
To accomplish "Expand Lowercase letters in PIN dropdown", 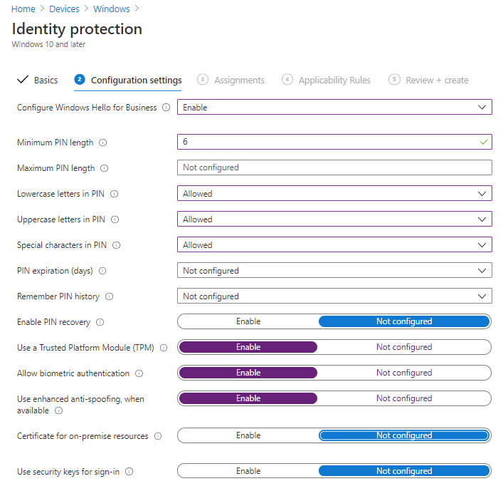I will pos(334,194).
